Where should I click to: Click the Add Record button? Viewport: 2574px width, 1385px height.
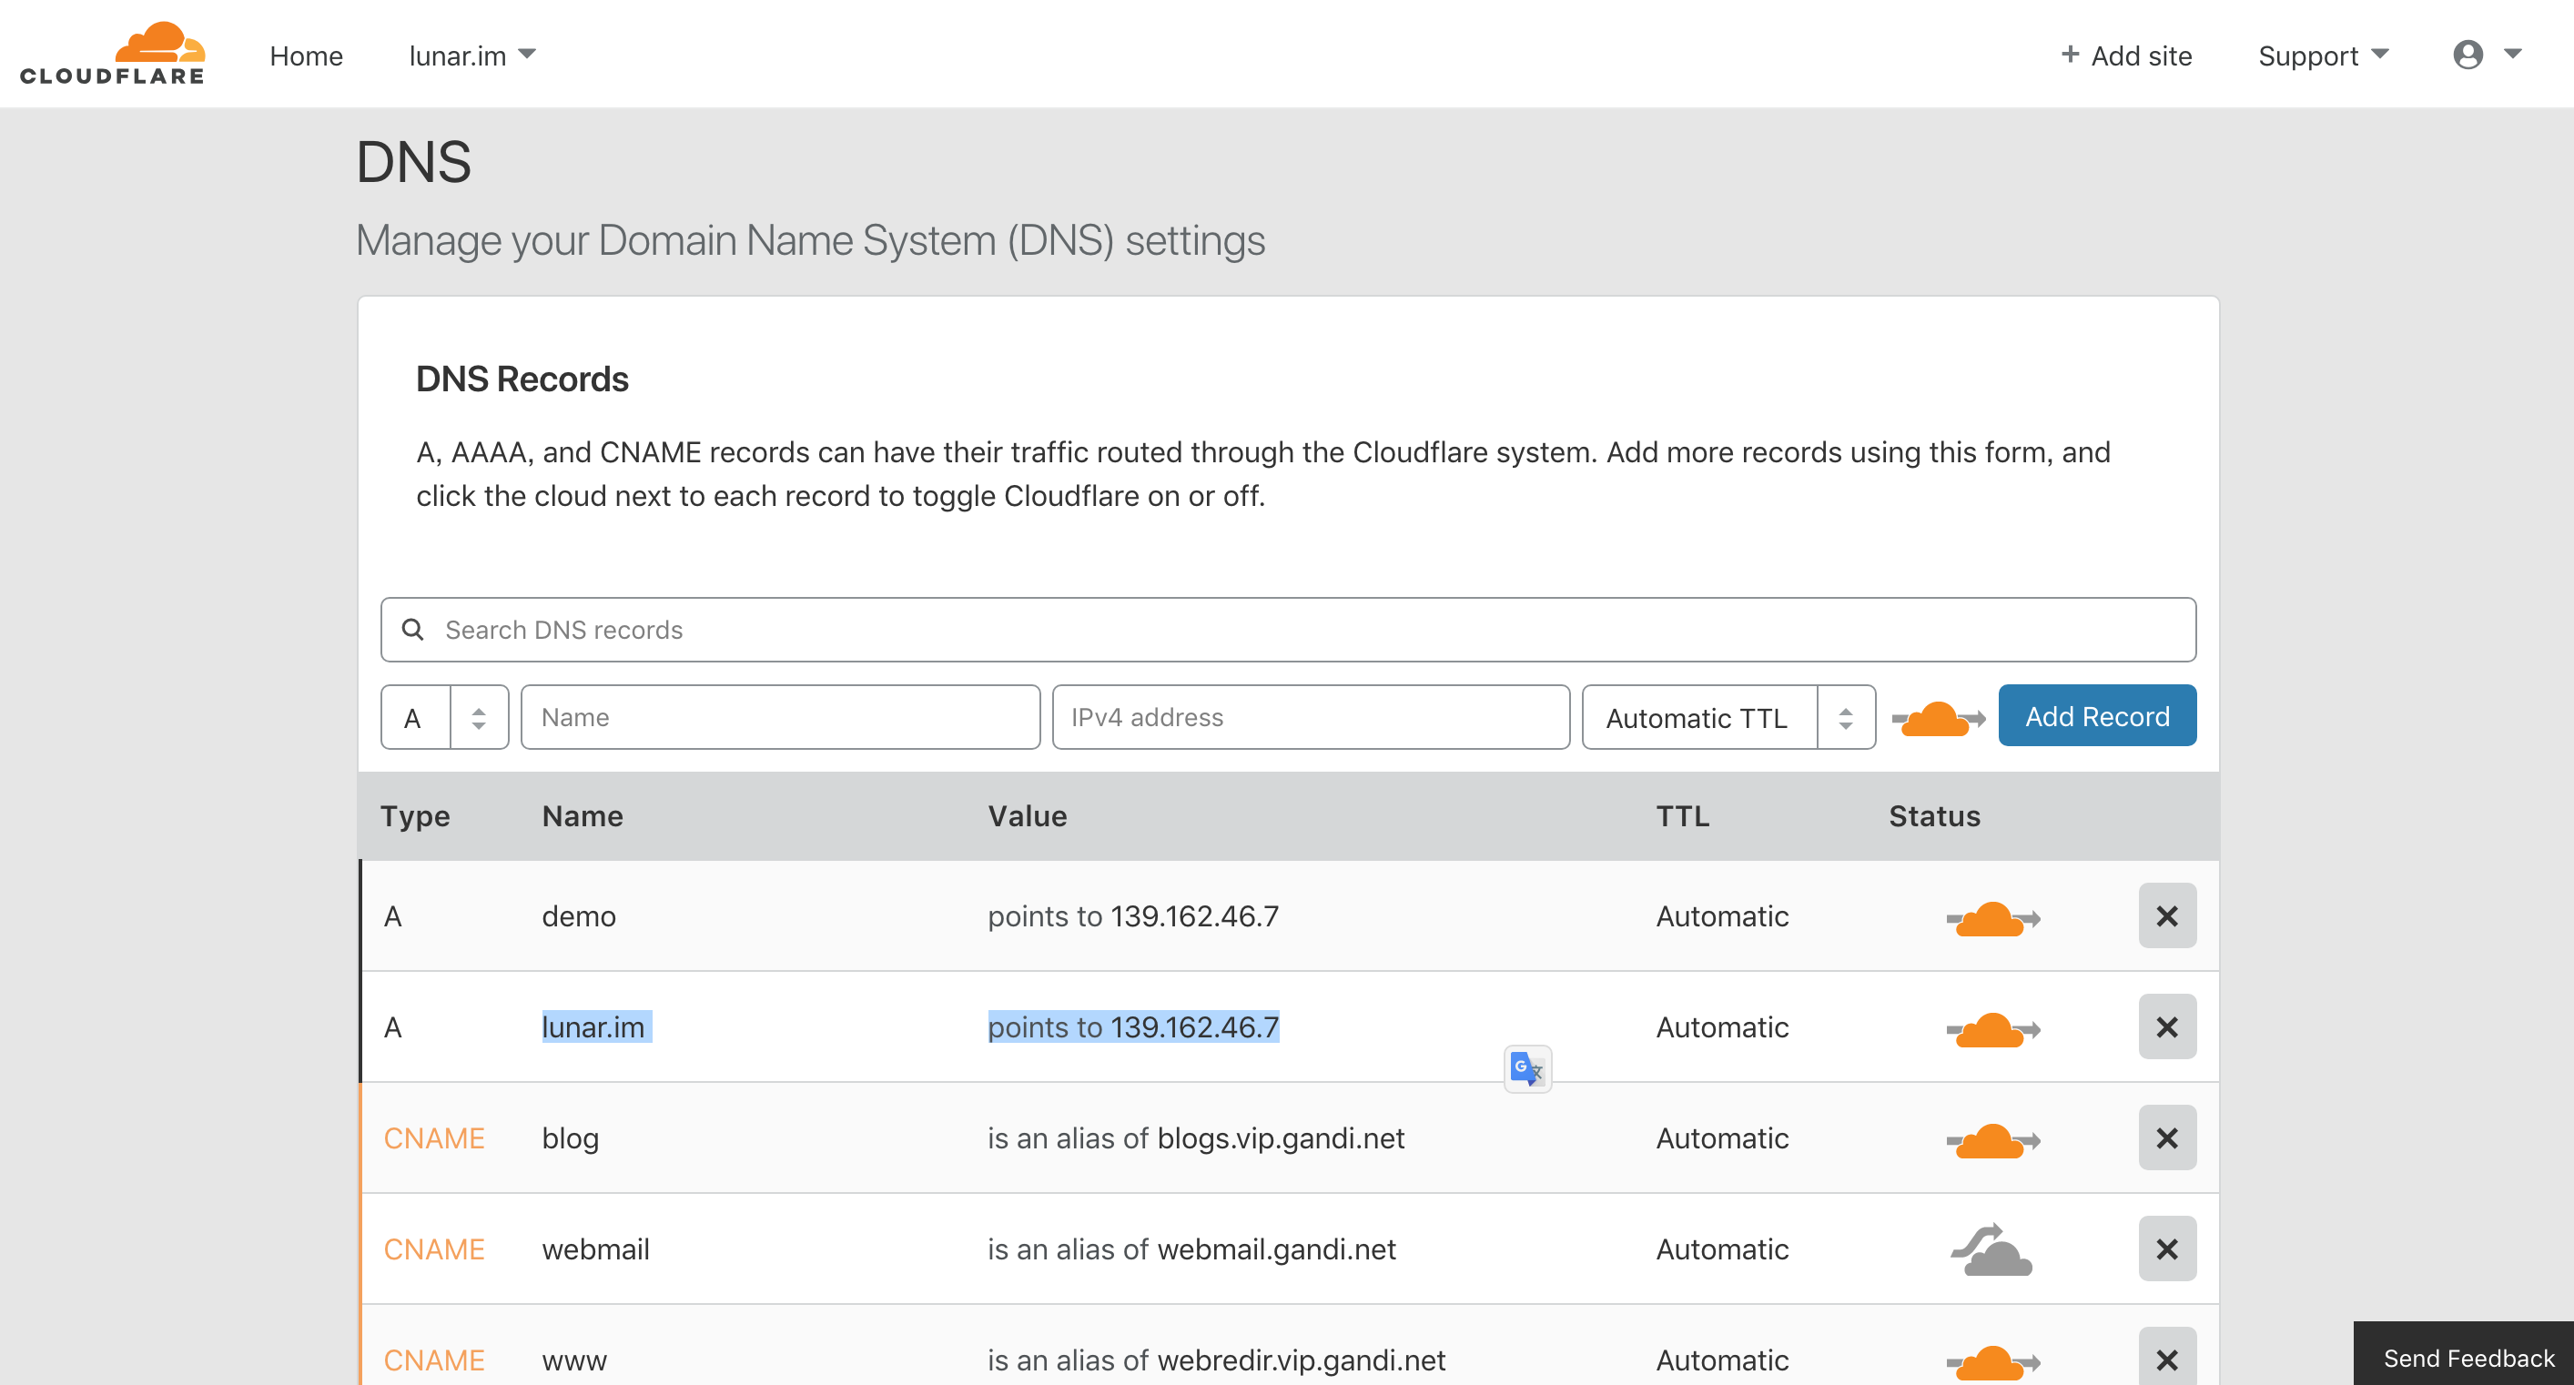[x=2097, y=715]
